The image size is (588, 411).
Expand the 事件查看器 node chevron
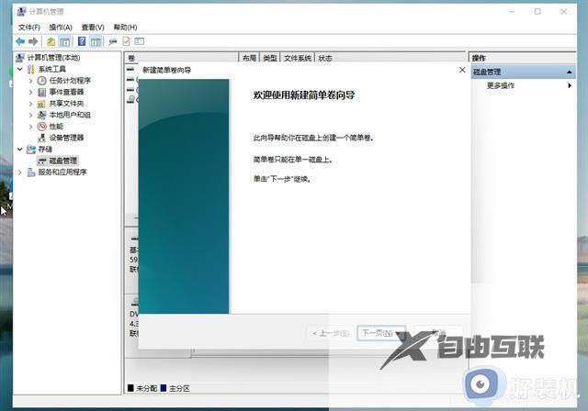pyautogui.click(x=31, y=92)
